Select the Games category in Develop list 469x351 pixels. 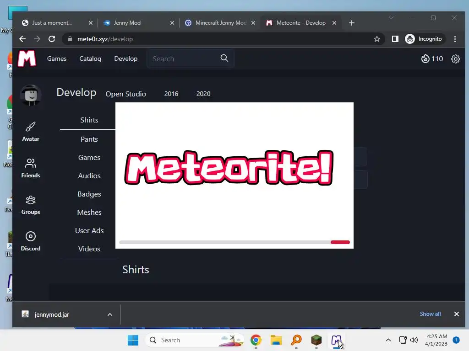pyautogui.click(x=89, y=158)
